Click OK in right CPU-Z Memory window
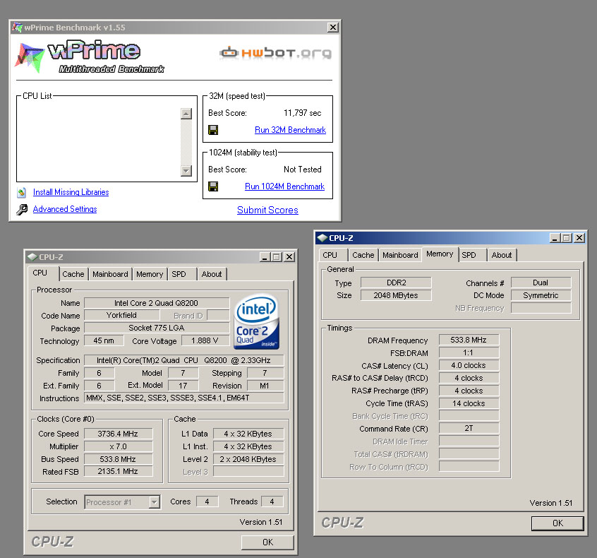This screenshot has height=558, width=597. [x=557, y=523]
